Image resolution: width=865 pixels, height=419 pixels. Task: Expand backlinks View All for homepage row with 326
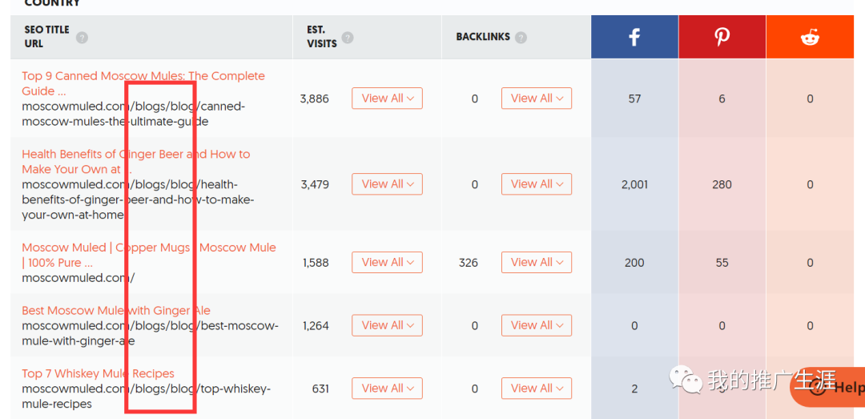pyautogui.click(x=536, y=262)
